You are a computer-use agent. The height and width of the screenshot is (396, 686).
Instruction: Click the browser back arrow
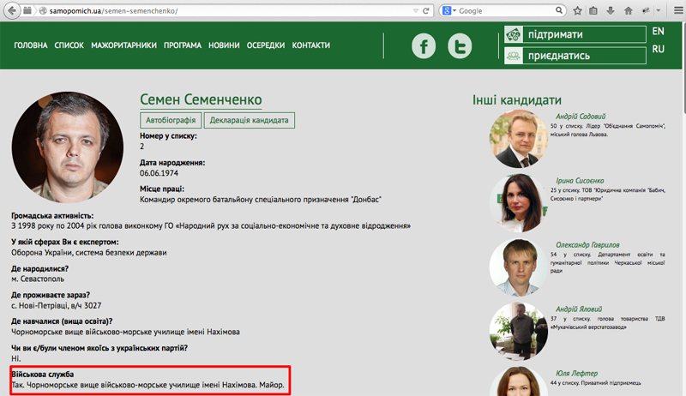point(11,10)
